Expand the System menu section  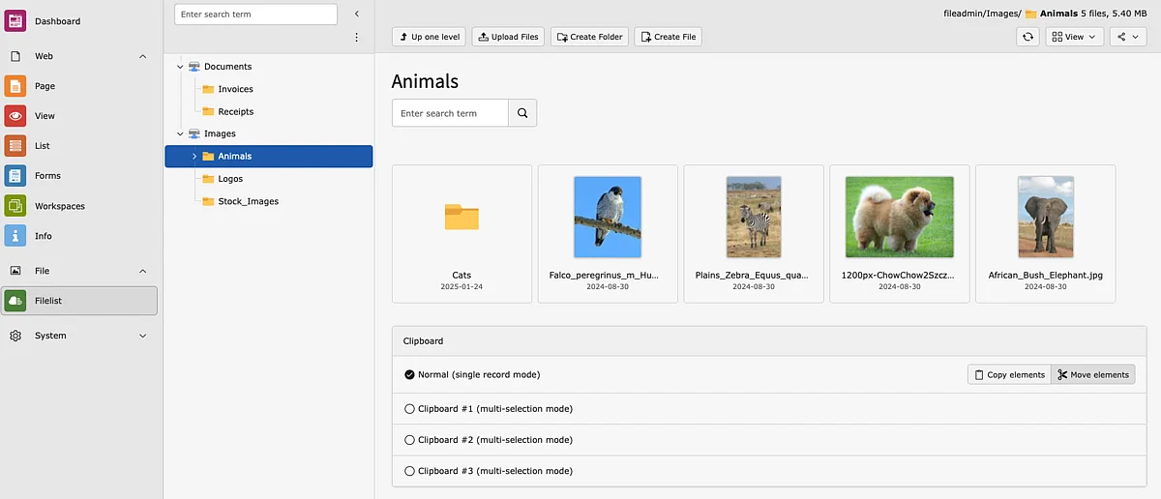(142, 336)
